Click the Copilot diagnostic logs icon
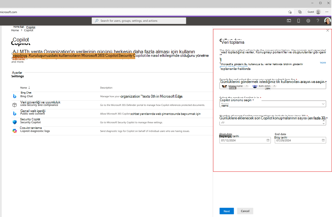 tap(15, 131)
